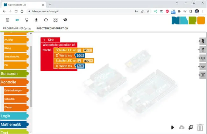Open the Statusleuchte block category

[x=16, y=57]
